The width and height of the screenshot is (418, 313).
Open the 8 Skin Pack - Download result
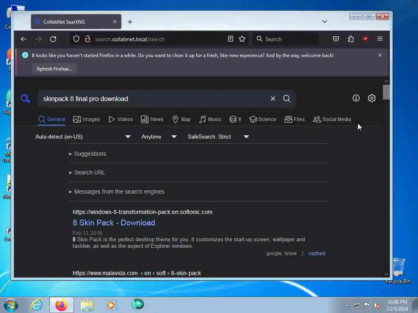114,223
